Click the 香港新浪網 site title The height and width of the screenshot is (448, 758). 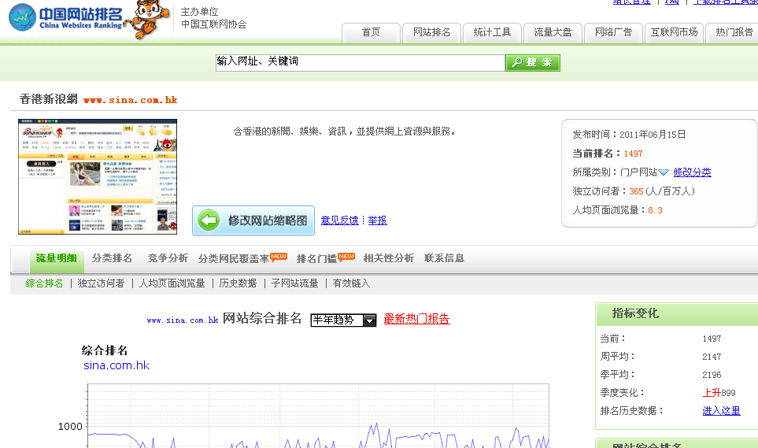pos(48,99)
